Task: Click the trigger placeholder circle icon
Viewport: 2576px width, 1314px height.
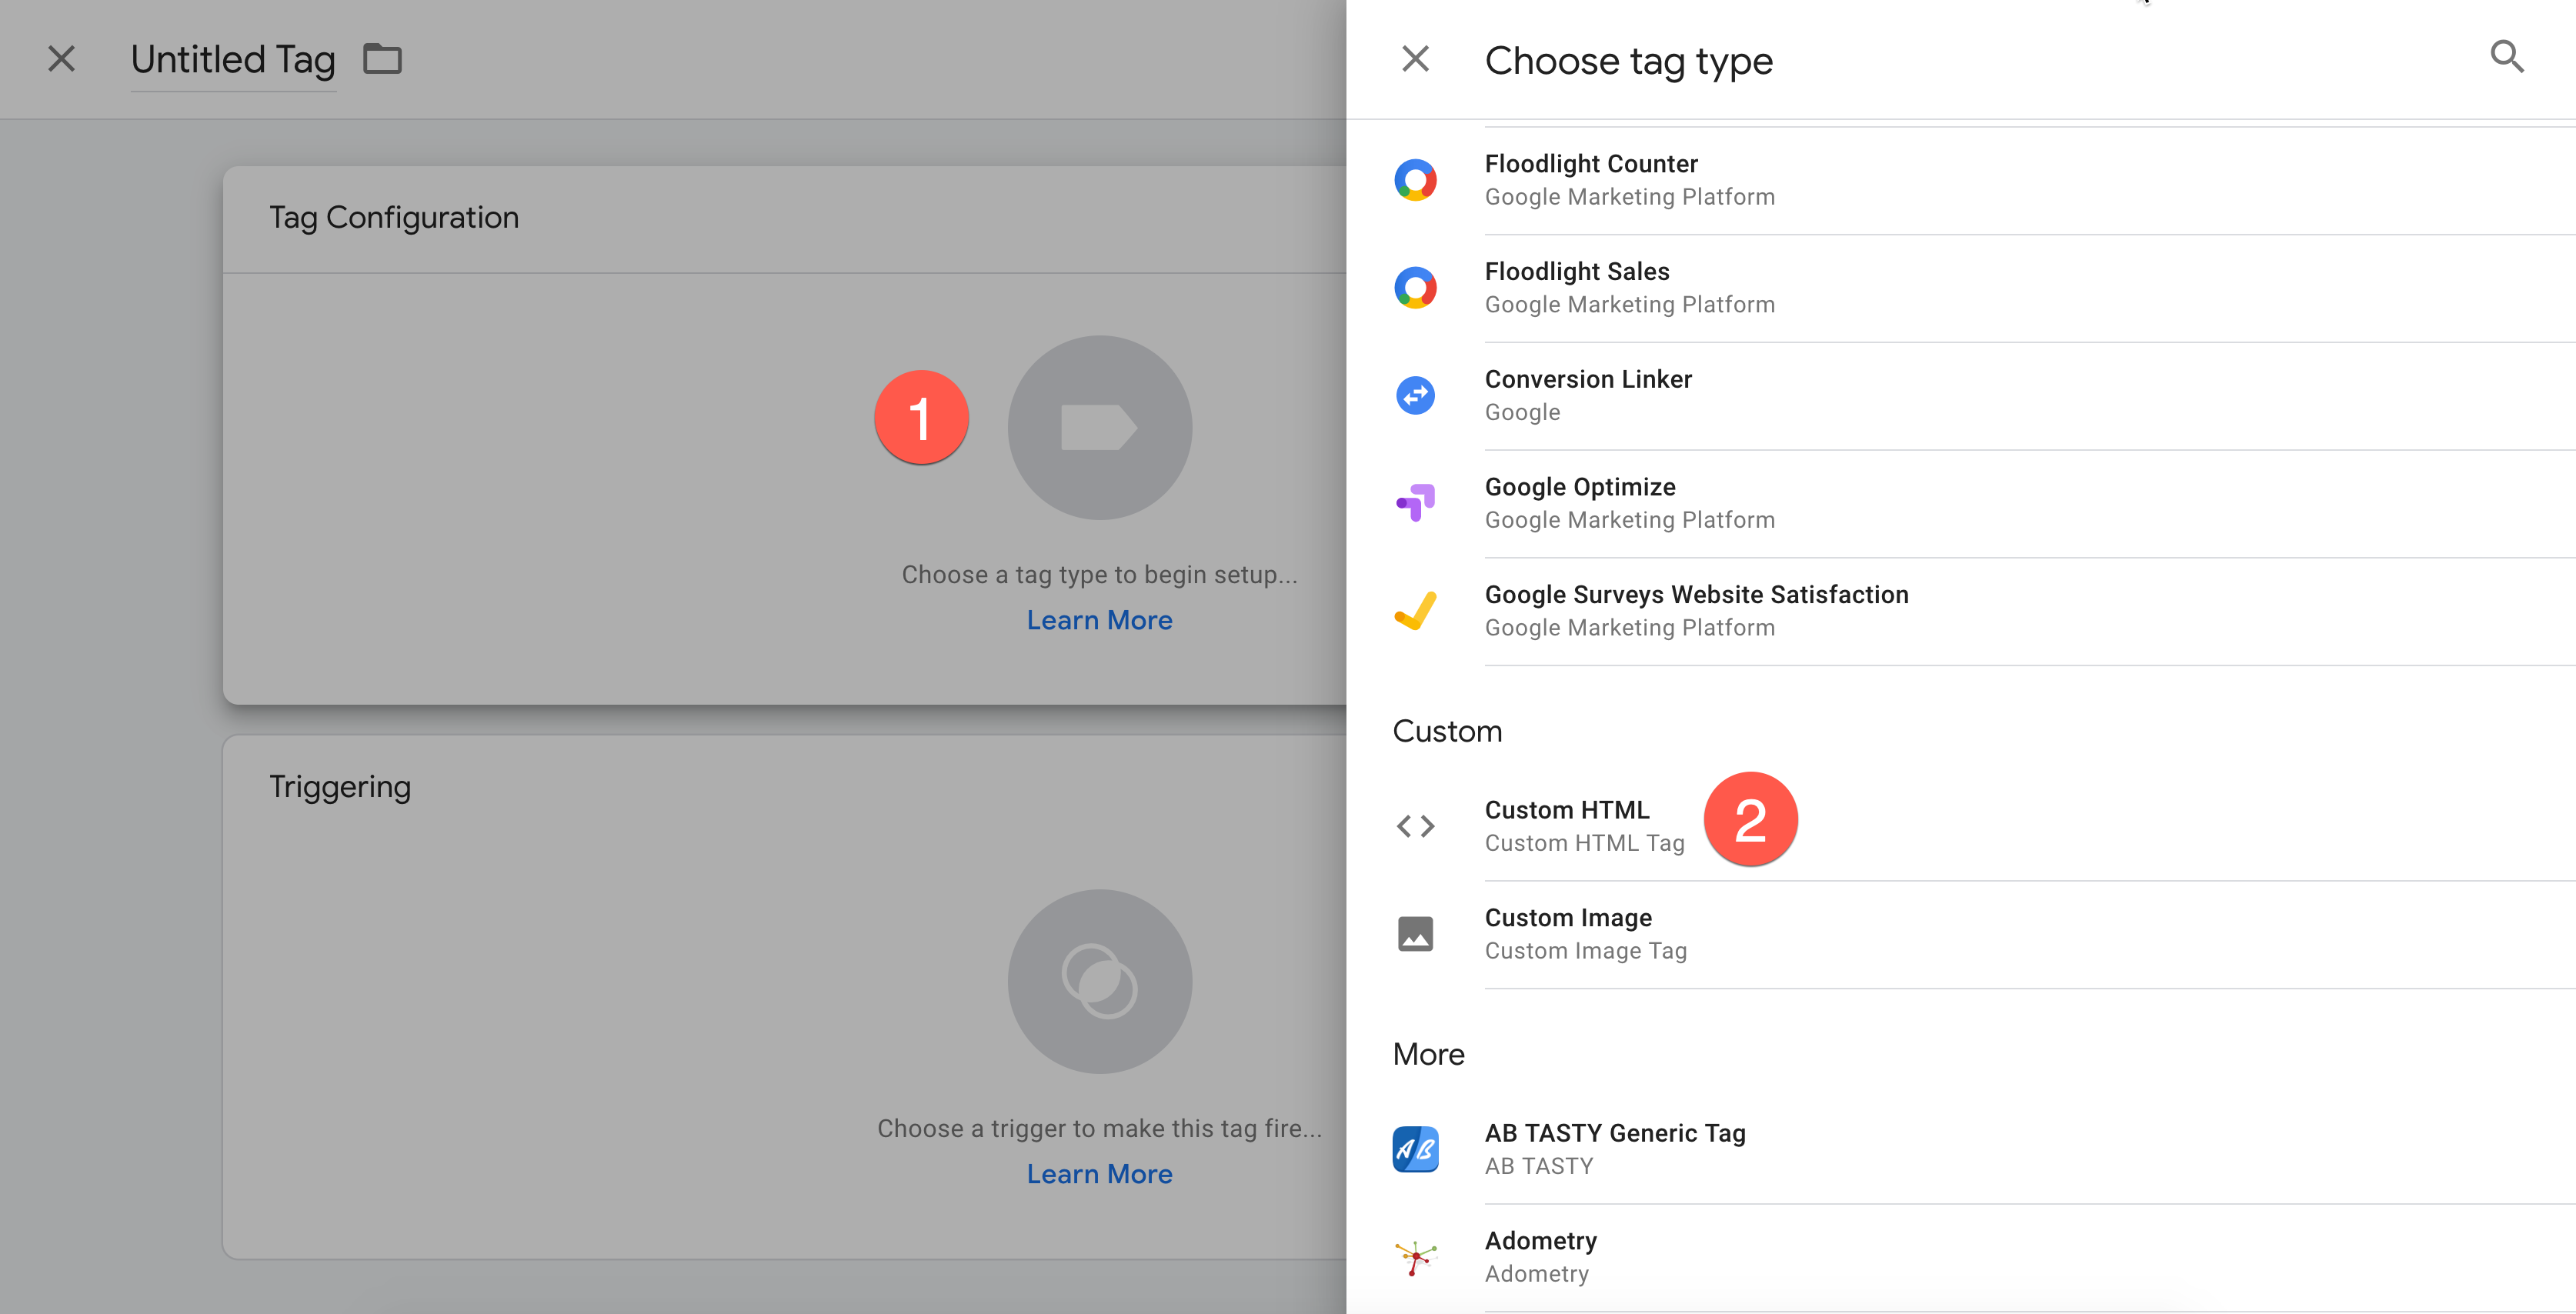Action: click(1099, 981)
